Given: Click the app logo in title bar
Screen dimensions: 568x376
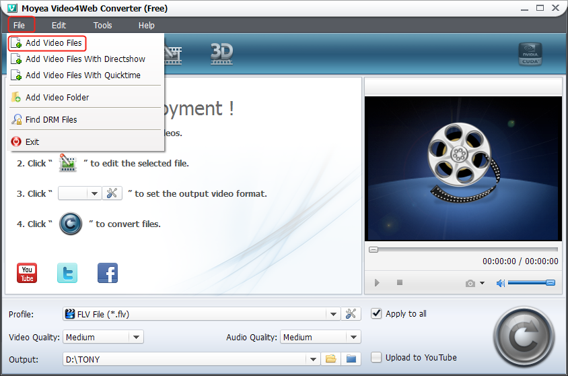Looking at the screenshot, I should tap(12, 8).
